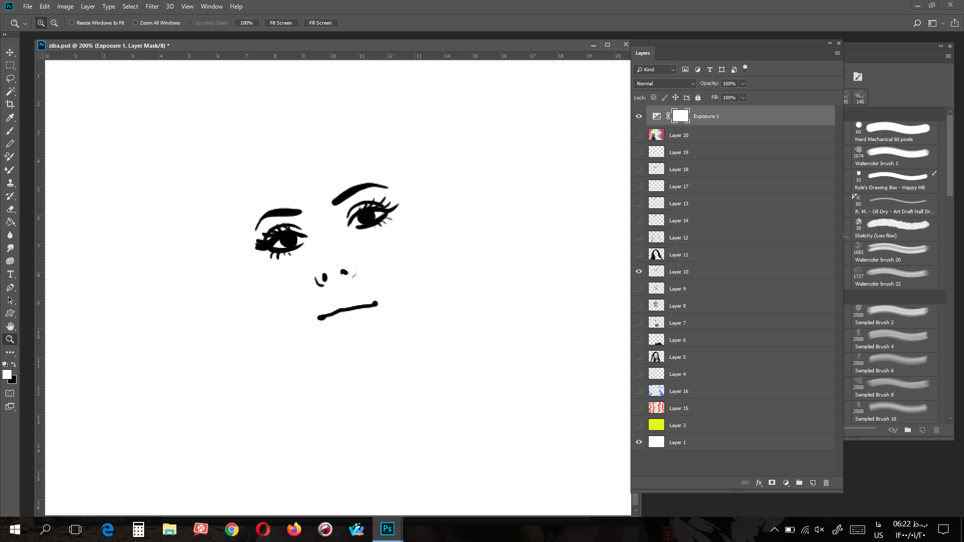The height and width of the screenshot is (542, 964).
Task: Open the Layer menu
Action: [x=88, y=7]
